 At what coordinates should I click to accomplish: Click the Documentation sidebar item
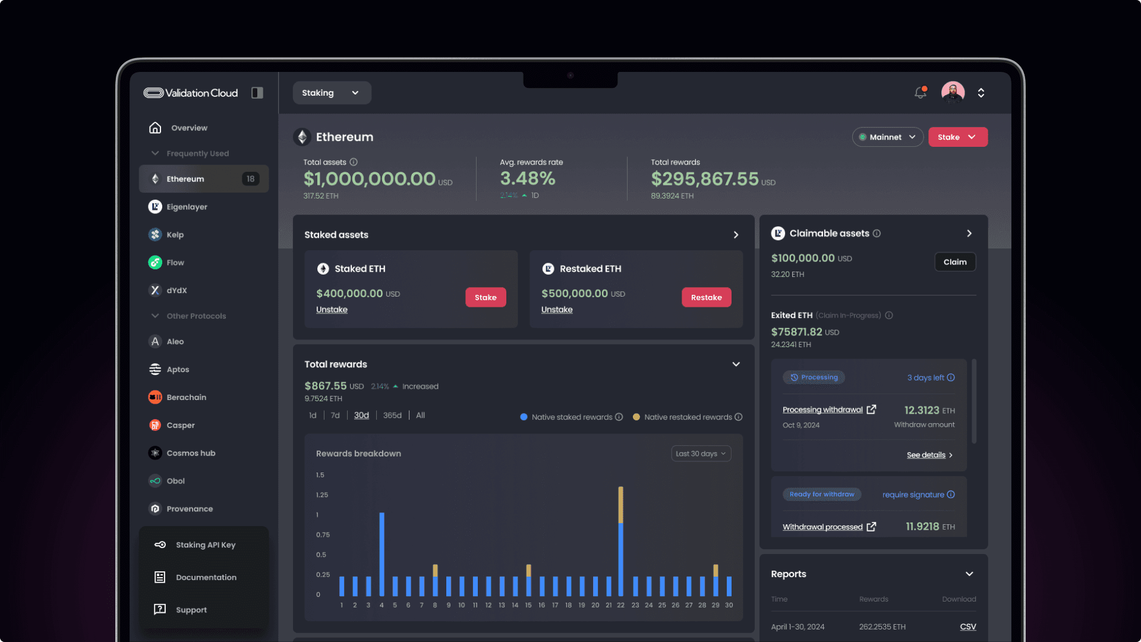[206, 577]
